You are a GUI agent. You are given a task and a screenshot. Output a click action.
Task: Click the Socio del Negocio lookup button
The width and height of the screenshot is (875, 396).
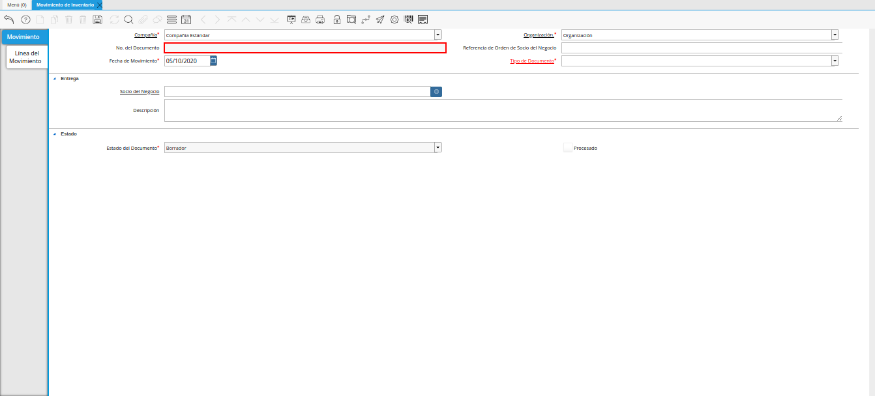coord(436,92)
